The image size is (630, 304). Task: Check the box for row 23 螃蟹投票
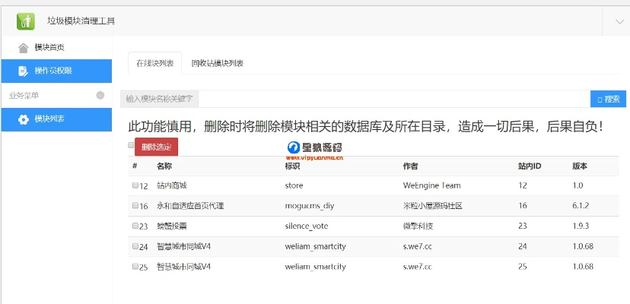(x=135, y=226)
